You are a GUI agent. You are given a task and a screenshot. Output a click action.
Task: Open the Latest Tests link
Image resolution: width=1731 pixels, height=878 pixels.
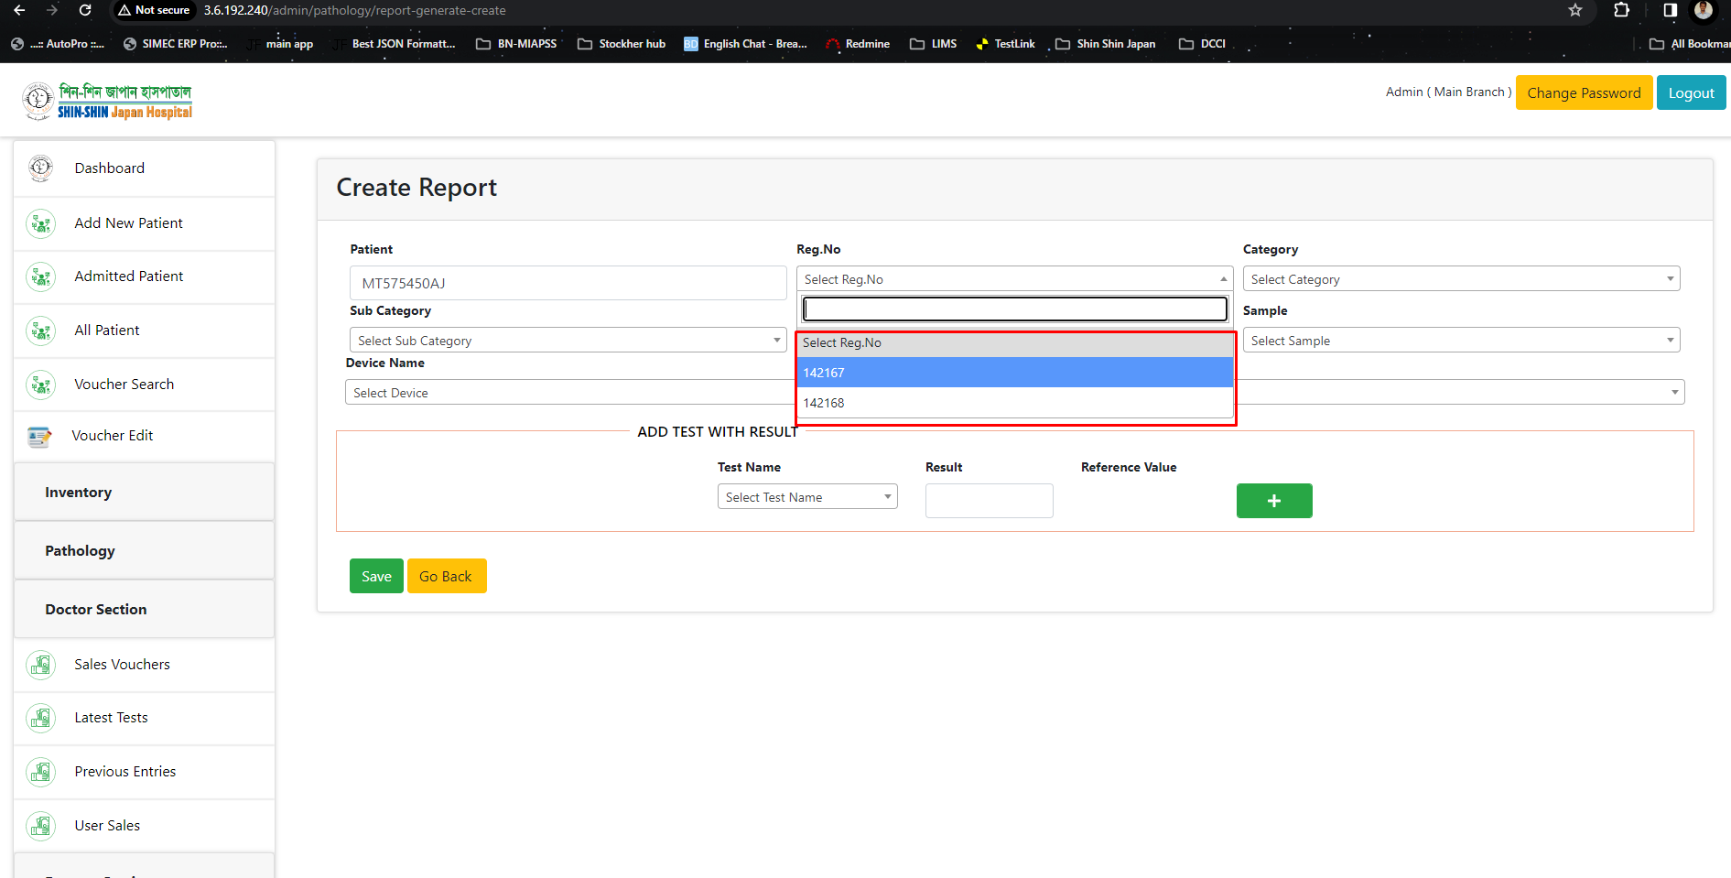pyautogui.click(x=111, y=718)
